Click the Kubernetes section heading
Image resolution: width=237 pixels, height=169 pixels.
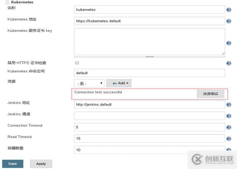click(22, 2)
